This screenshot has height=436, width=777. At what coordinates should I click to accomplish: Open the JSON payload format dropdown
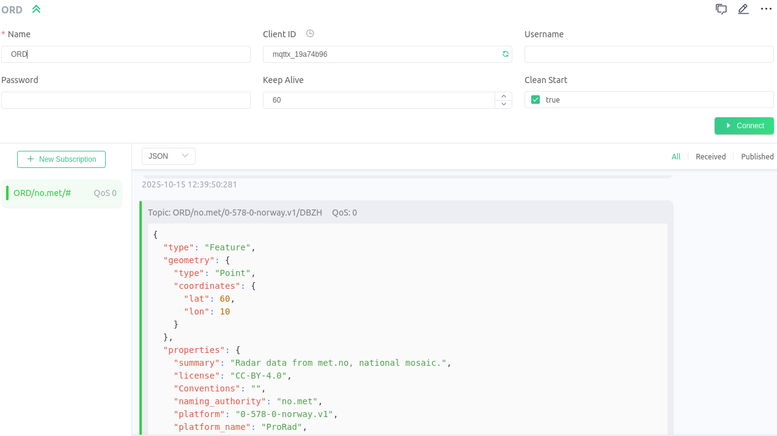click(169, 156)
